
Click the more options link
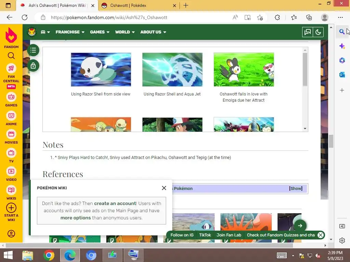(76, 218)
